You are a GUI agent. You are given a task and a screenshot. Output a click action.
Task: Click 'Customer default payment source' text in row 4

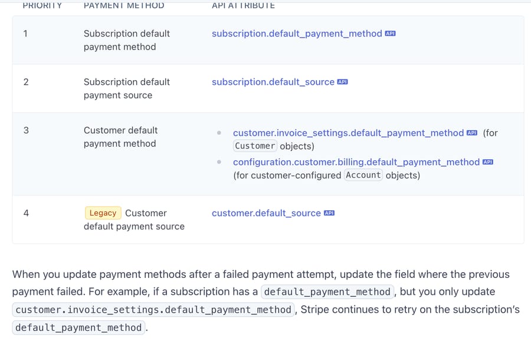click(x=134, y=220)
